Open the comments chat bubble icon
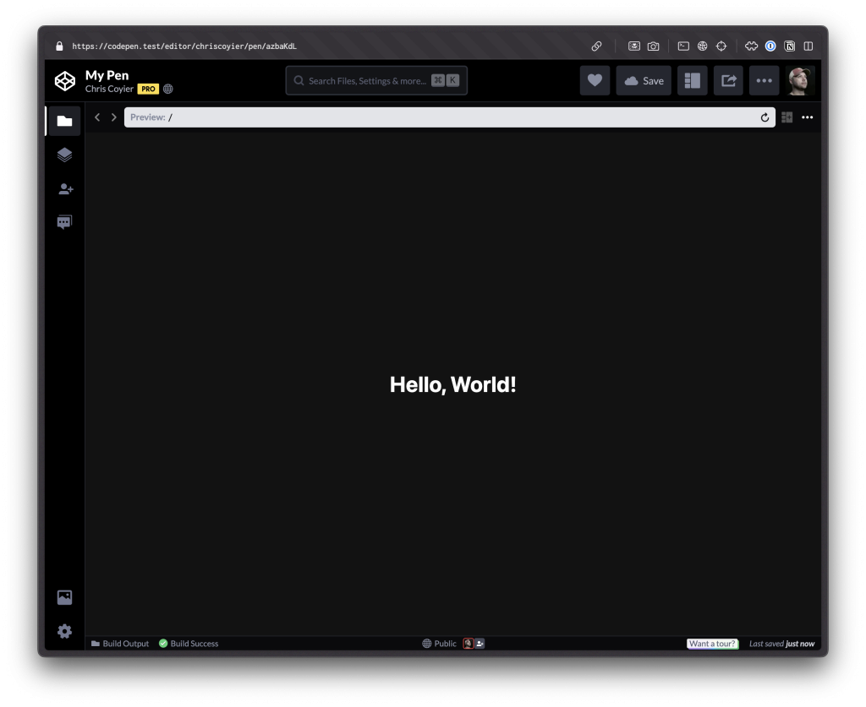Screen dimensions: 866x707 (64, 223)
